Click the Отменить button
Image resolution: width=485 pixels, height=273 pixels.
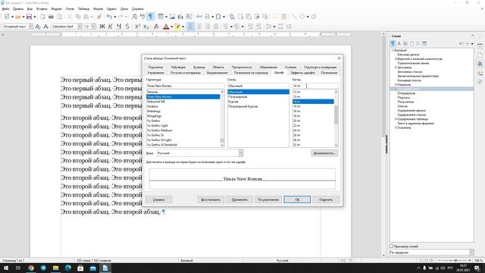click(x=326, y=199)
